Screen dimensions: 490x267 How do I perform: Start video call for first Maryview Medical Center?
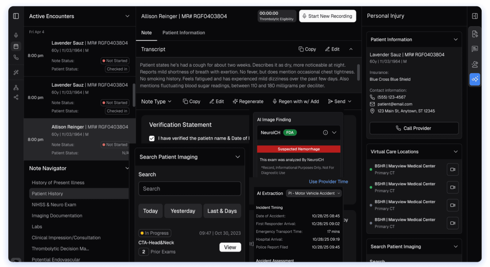point(453,169)
